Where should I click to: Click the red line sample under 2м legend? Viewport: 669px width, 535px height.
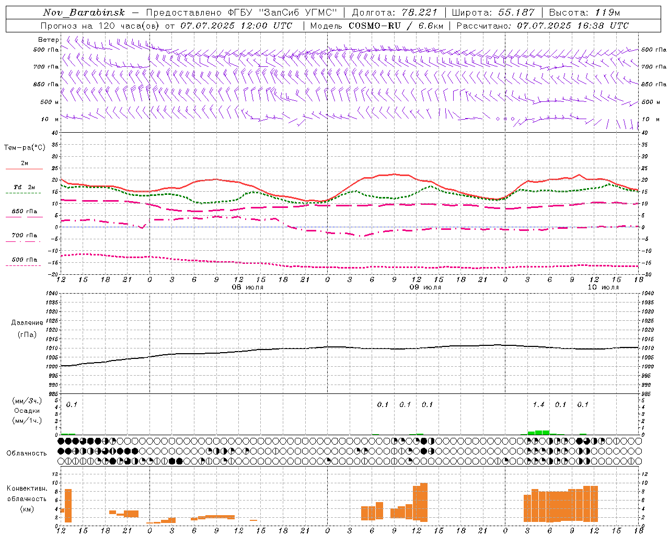click(24, 169)
